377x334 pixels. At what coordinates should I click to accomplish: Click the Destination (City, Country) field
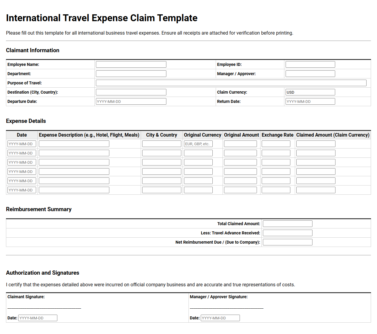click(x=131, y=92)
